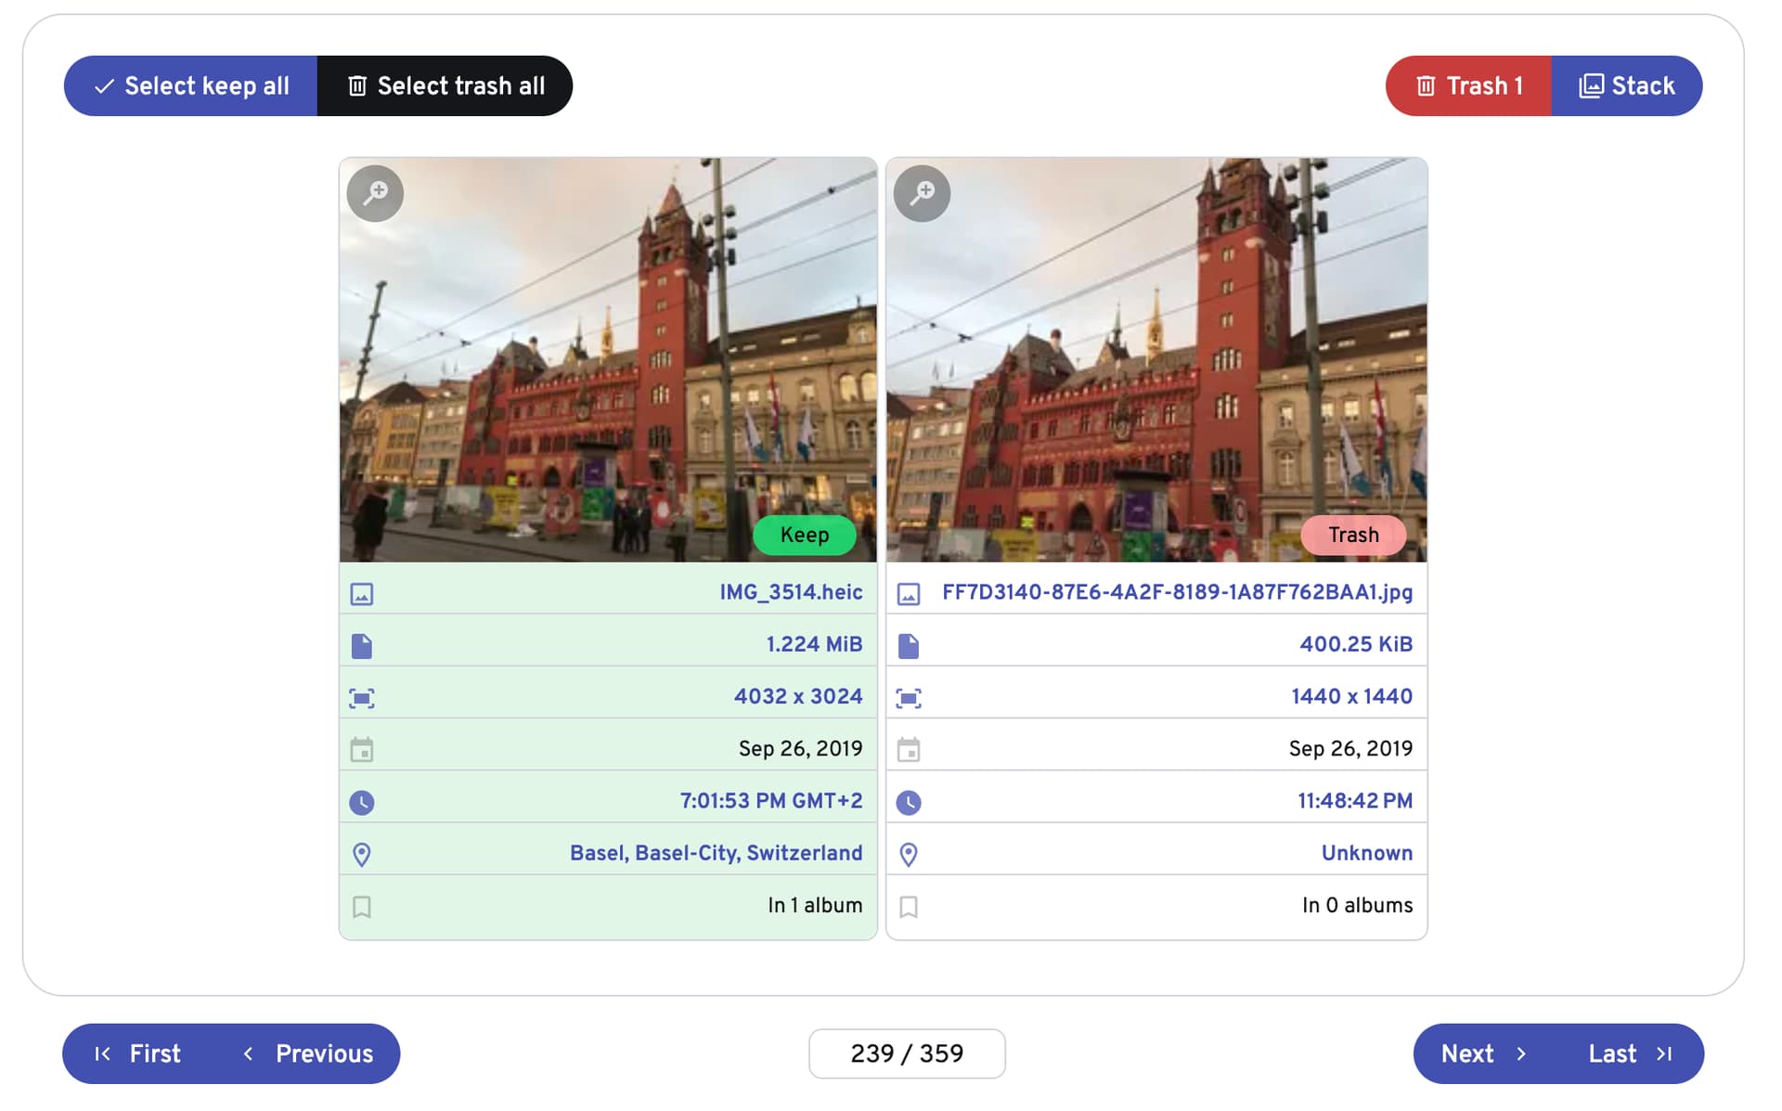This screenshot has height=1111, width=1782.
Task: Click location pin icon beside Basel
Action: pyautogui.click(x=362, y=854)
